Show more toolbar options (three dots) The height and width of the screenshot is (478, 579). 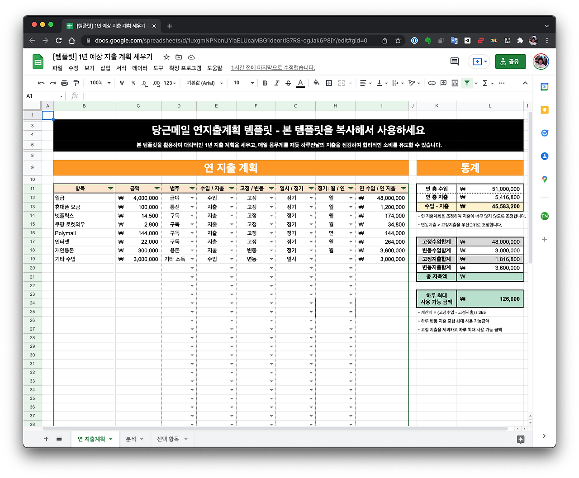502,83
